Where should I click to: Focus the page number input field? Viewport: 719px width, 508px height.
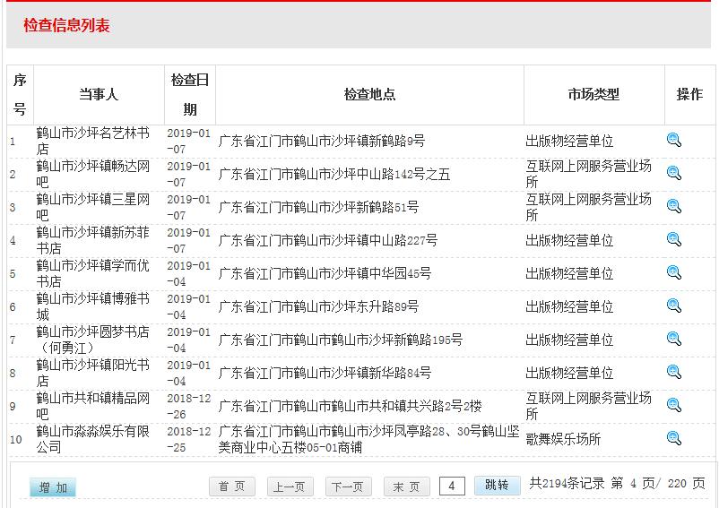pyautogui.click(x=452, y=486)
